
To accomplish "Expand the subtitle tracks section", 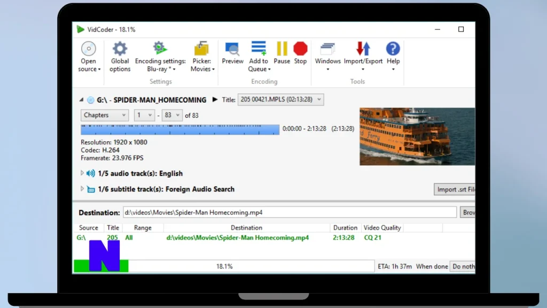I will pos(82,189).
